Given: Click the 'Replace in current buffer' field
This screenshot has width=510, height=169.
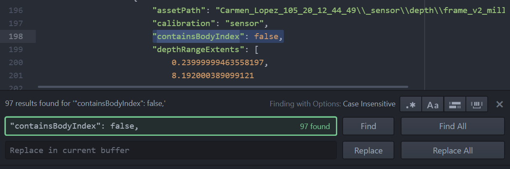Looking at the screenshot, I should coord(170,151).
